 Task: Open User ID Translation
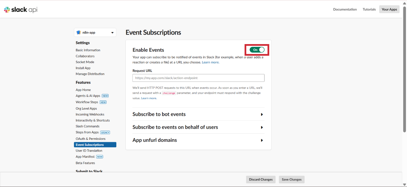click(x=89, y=151)
